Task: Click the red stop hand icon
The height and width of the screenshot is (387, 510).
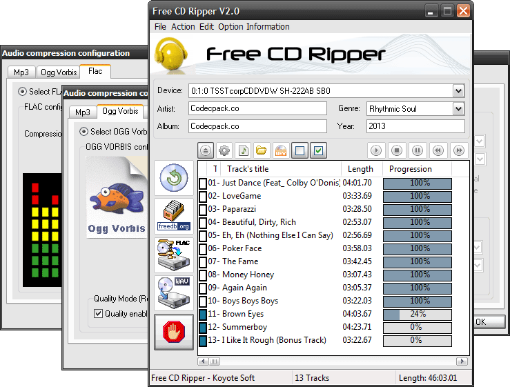Action: point(174,332)
